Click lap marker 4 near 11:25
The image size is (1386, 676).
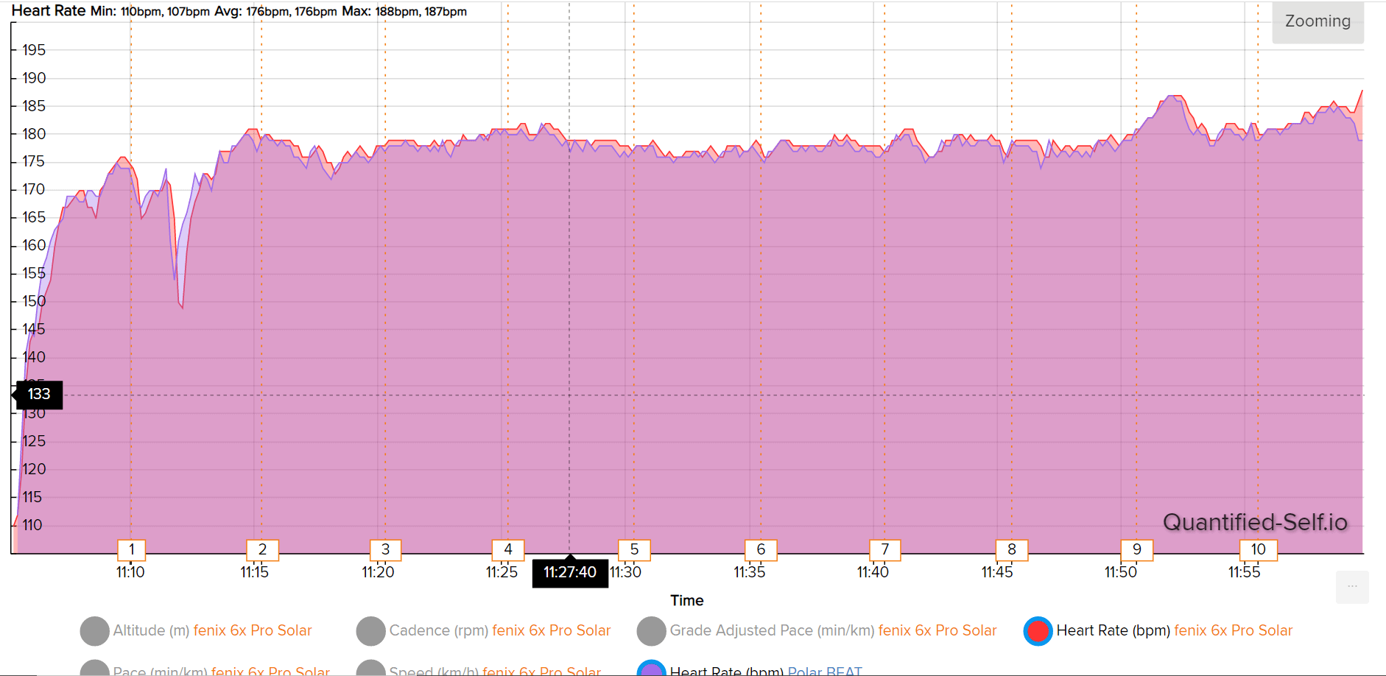508,549
